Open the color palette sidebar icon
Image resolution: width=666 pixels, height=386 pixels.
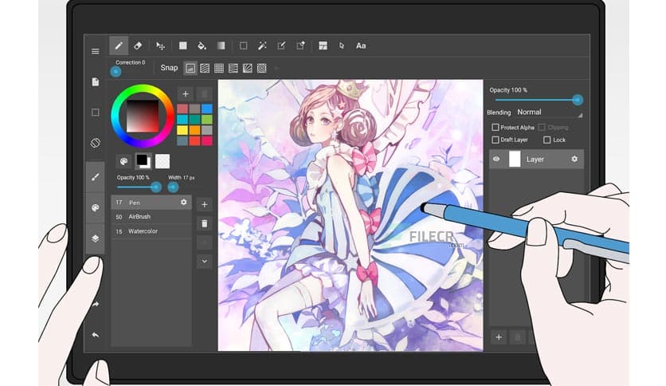[x=95, y=207]
